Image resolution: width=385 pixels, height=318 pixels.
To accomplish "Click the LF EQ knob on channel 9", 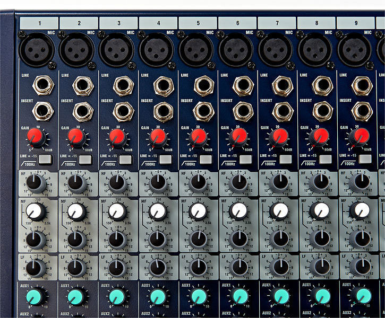I will pos(361,268).
